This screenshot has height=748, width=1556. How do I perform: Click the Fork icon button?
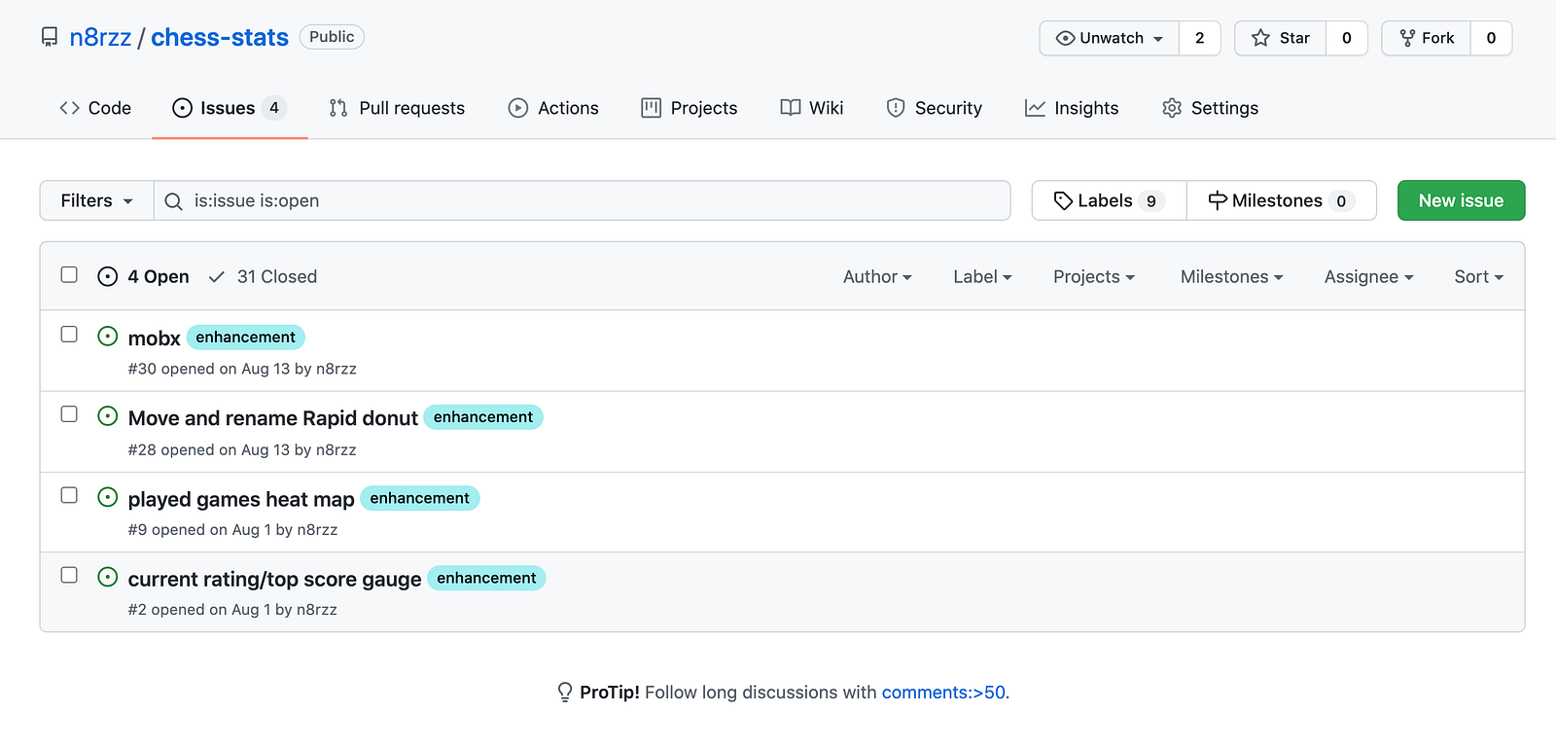point(1407,38)
